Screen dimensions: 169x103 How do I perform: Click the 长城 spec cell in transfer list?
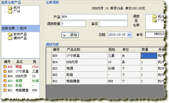point(114,68)
